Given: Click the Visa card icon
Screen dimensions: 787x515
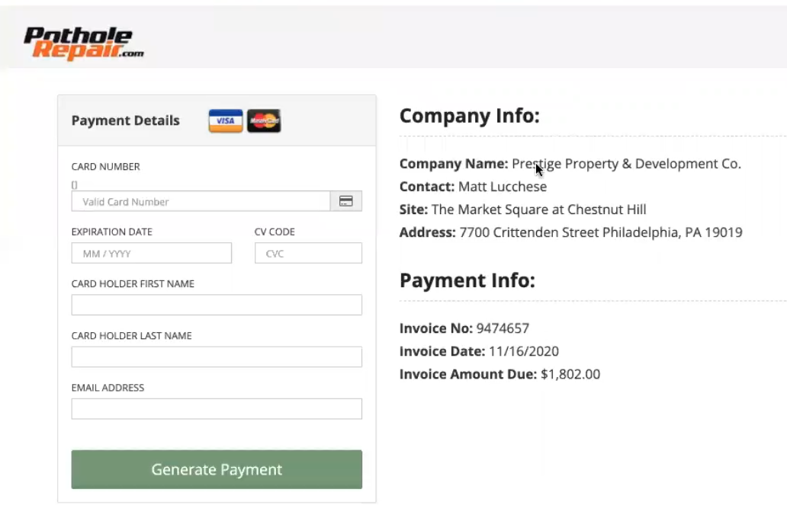Looking at the screenshot, I should click(x=226, y=121).
